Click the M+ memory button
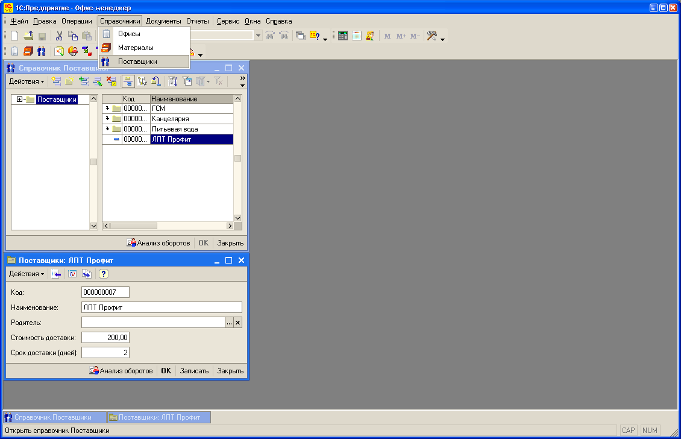The height and width of the screenshot is (439, 681). click(401, 36)
